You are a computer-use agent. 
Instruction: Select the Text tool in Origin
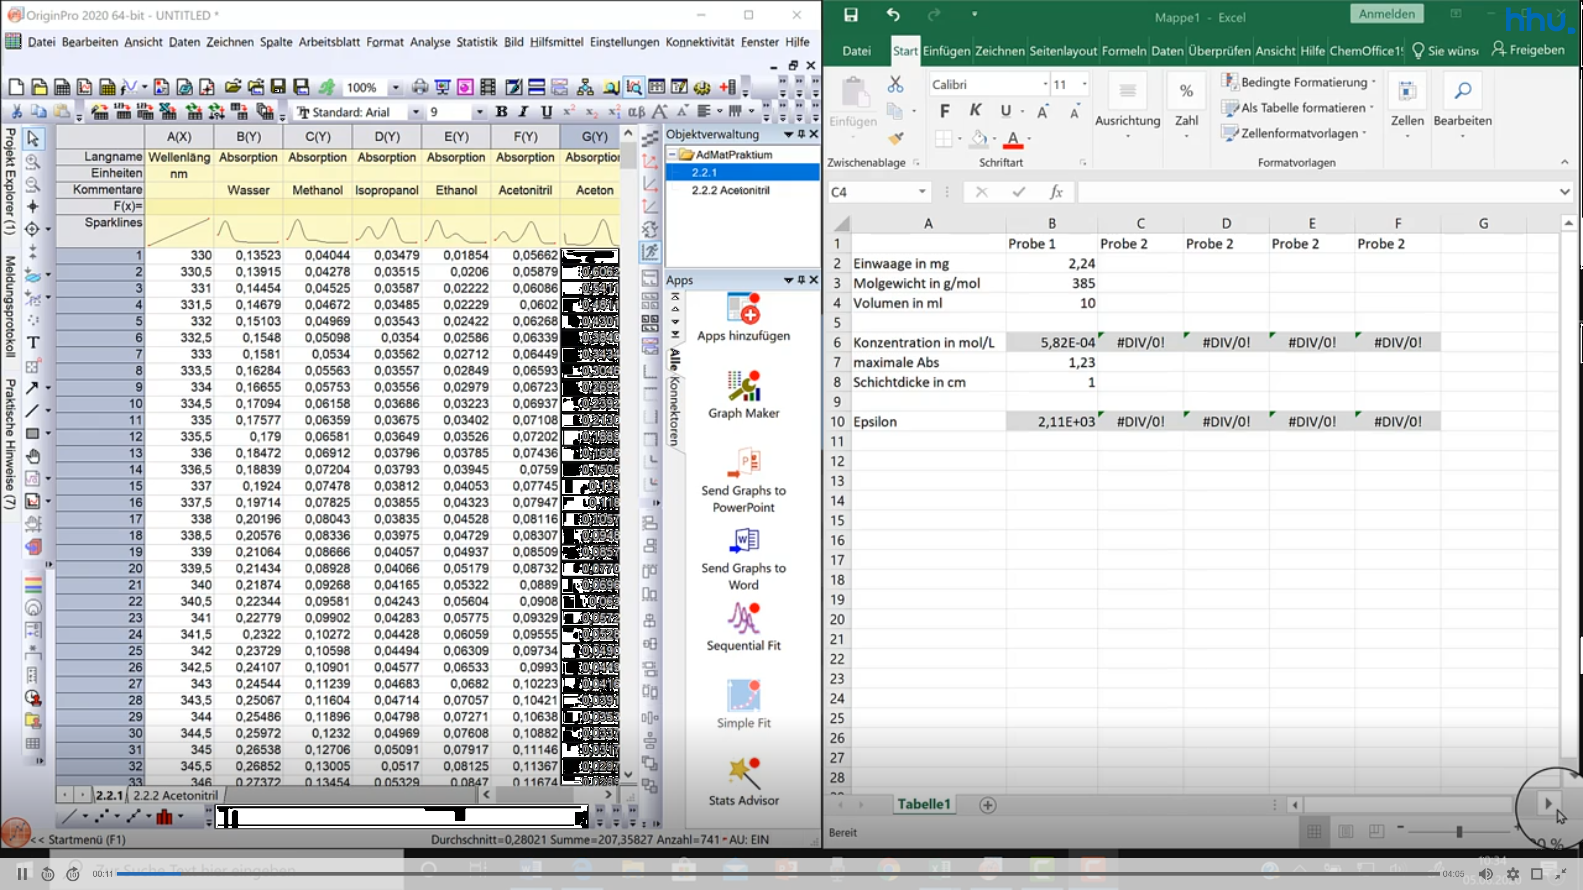pyautogui.click(x=33, y=343)
